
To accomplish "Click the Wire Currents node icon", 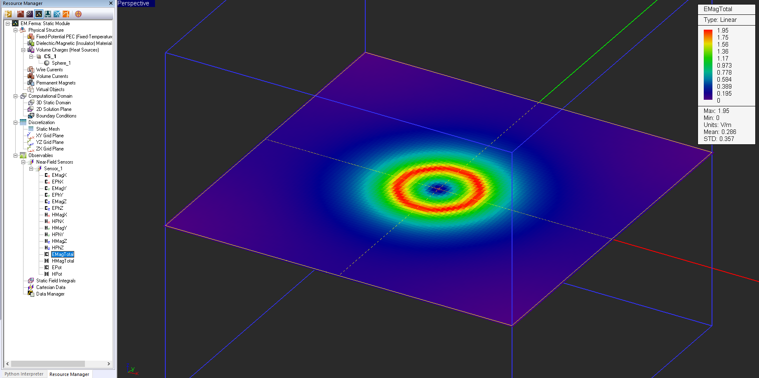I will [x=31, y=70].
